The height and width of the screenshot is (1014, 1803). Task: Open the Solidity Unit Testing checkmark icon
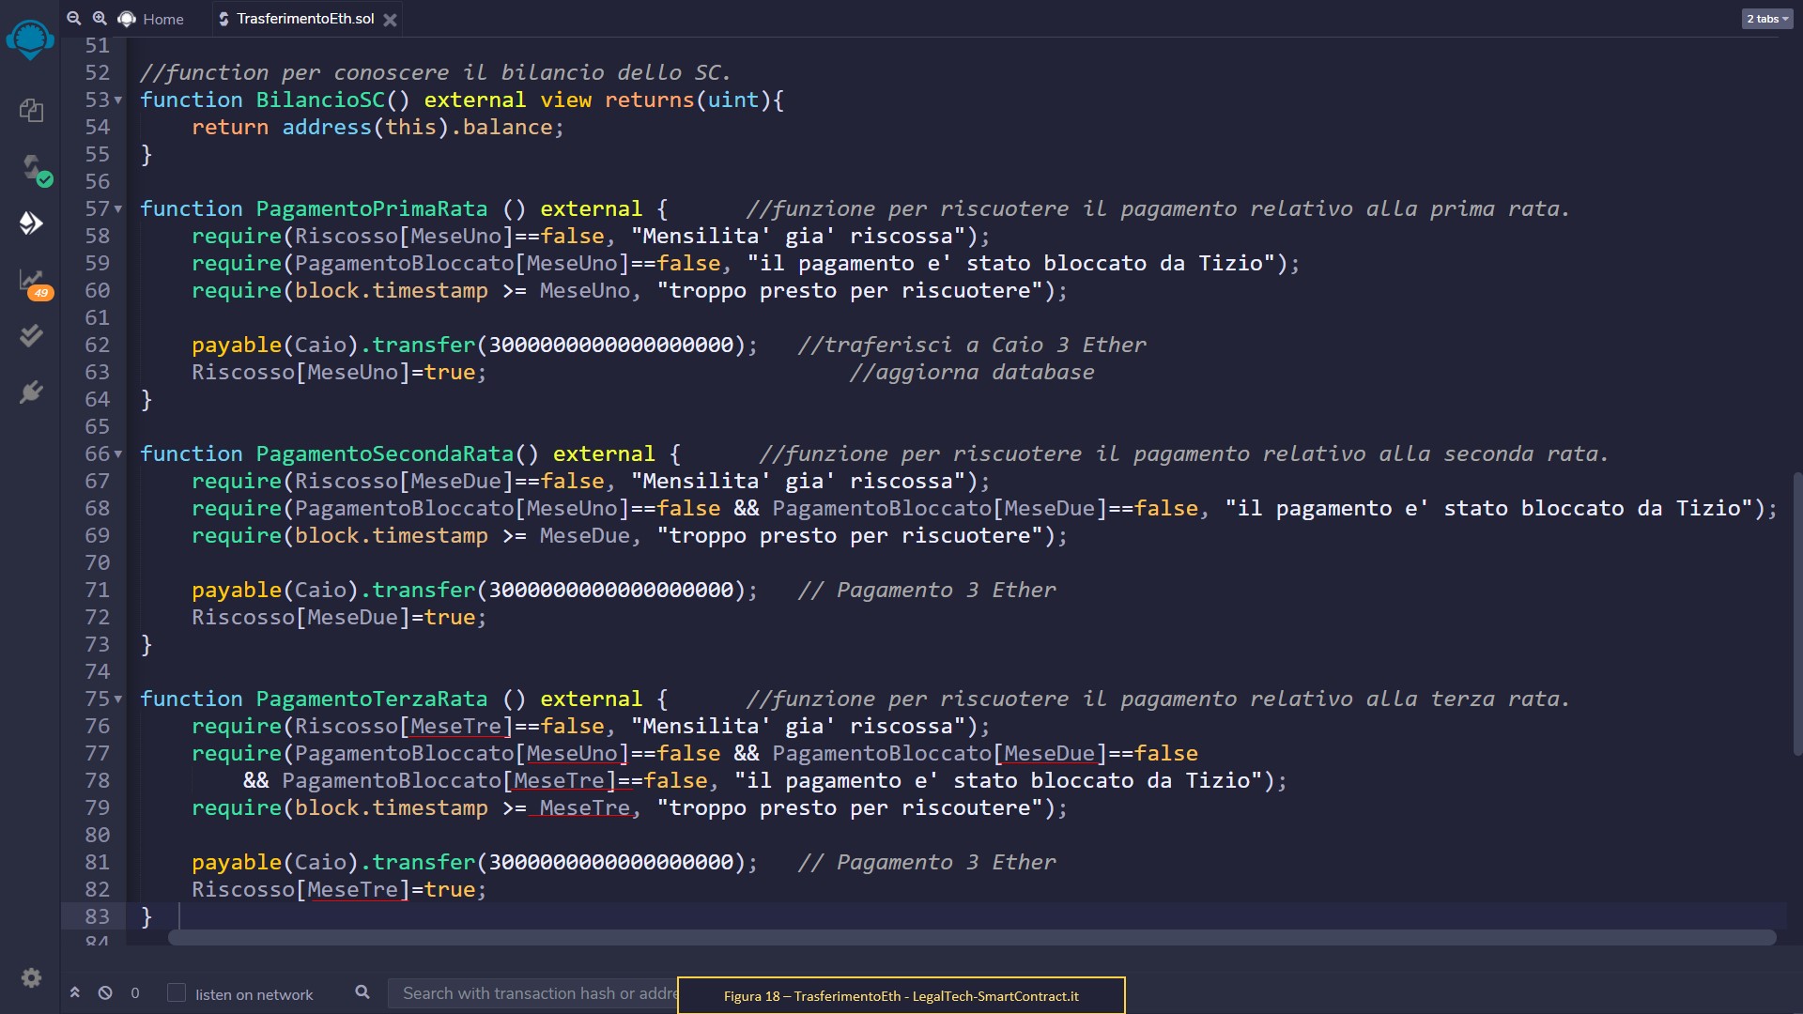click(31, 335)
